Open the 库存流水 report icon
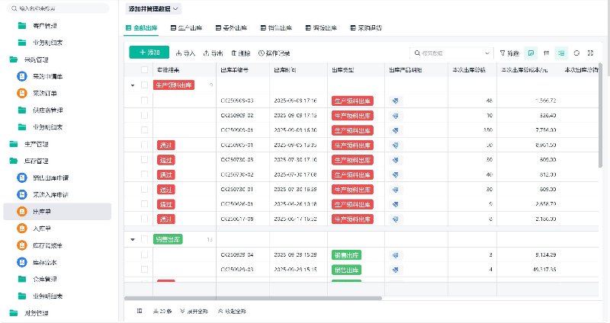This screenshot has height=323, width=610. (x=22, y=262)
